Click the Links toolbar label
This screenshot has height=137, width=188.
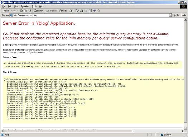click(184, 15)
